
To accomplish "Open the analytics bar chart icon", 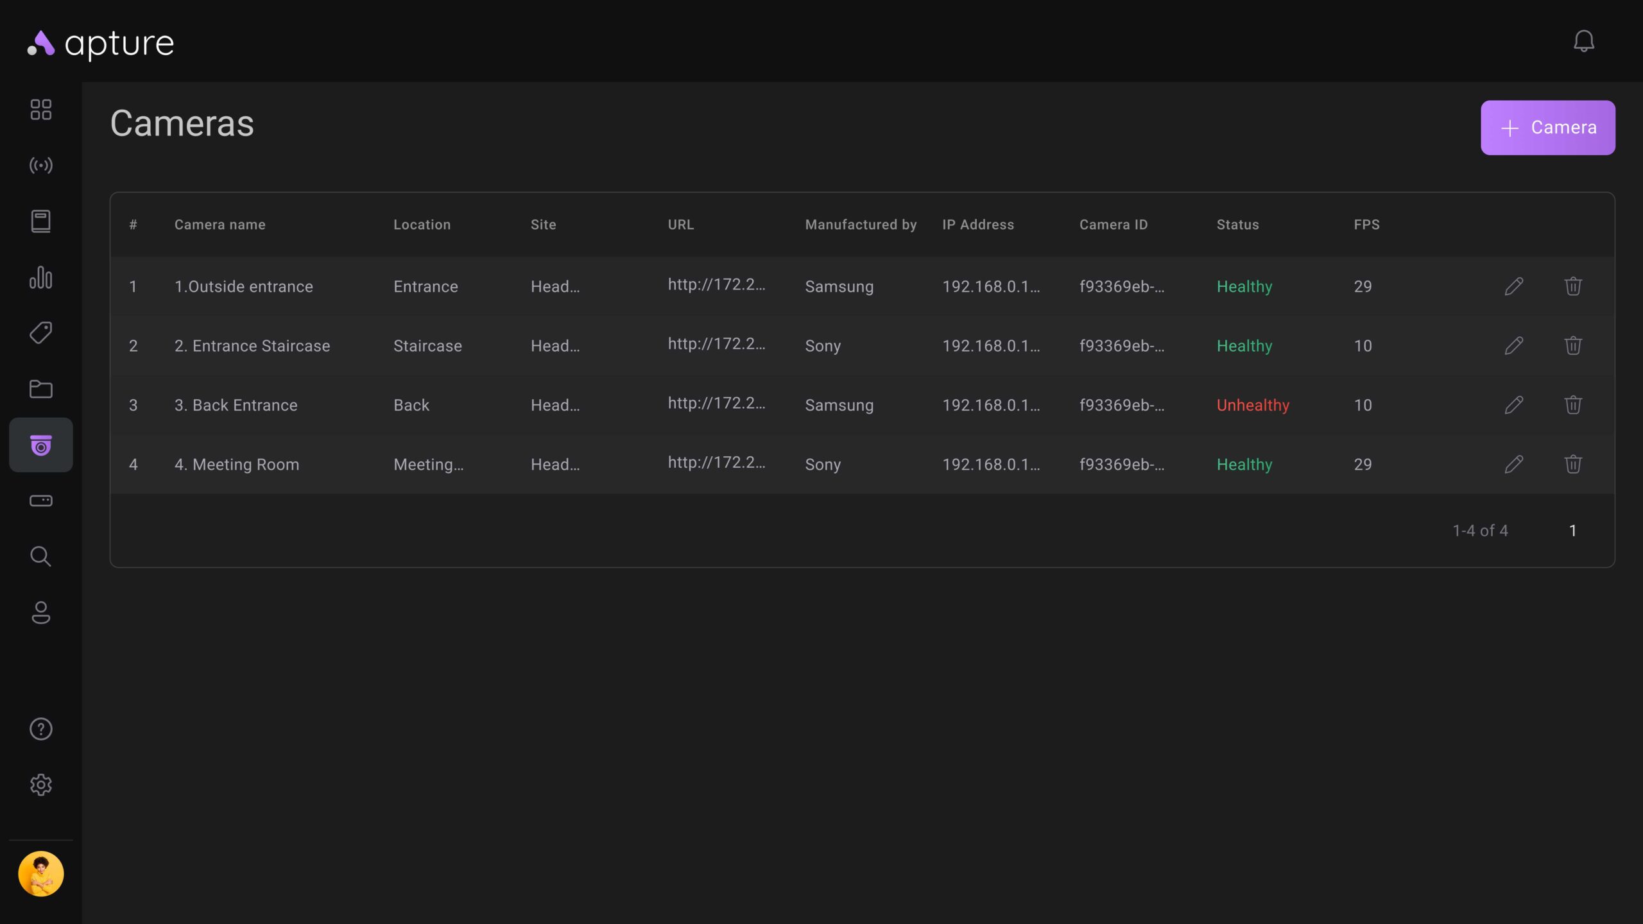I will click(41, 277).
